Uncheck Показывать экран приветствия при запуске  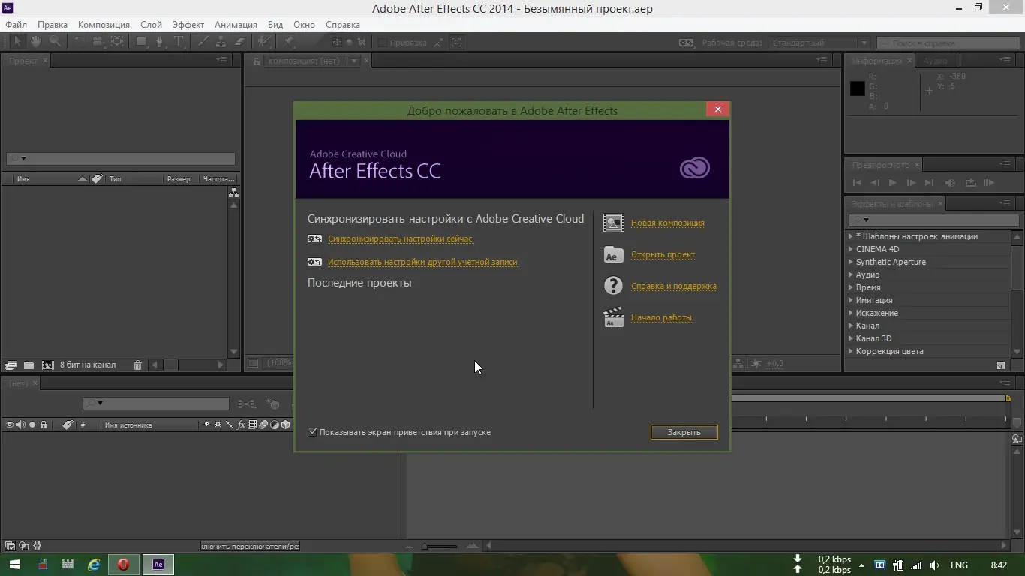point(313,432)
